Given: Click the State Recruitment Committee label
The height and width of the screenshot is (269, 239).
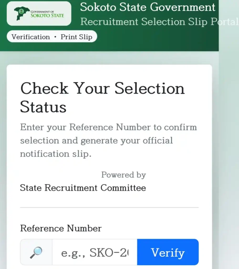Looking at the screenshot, I should (x=83, y=188).
